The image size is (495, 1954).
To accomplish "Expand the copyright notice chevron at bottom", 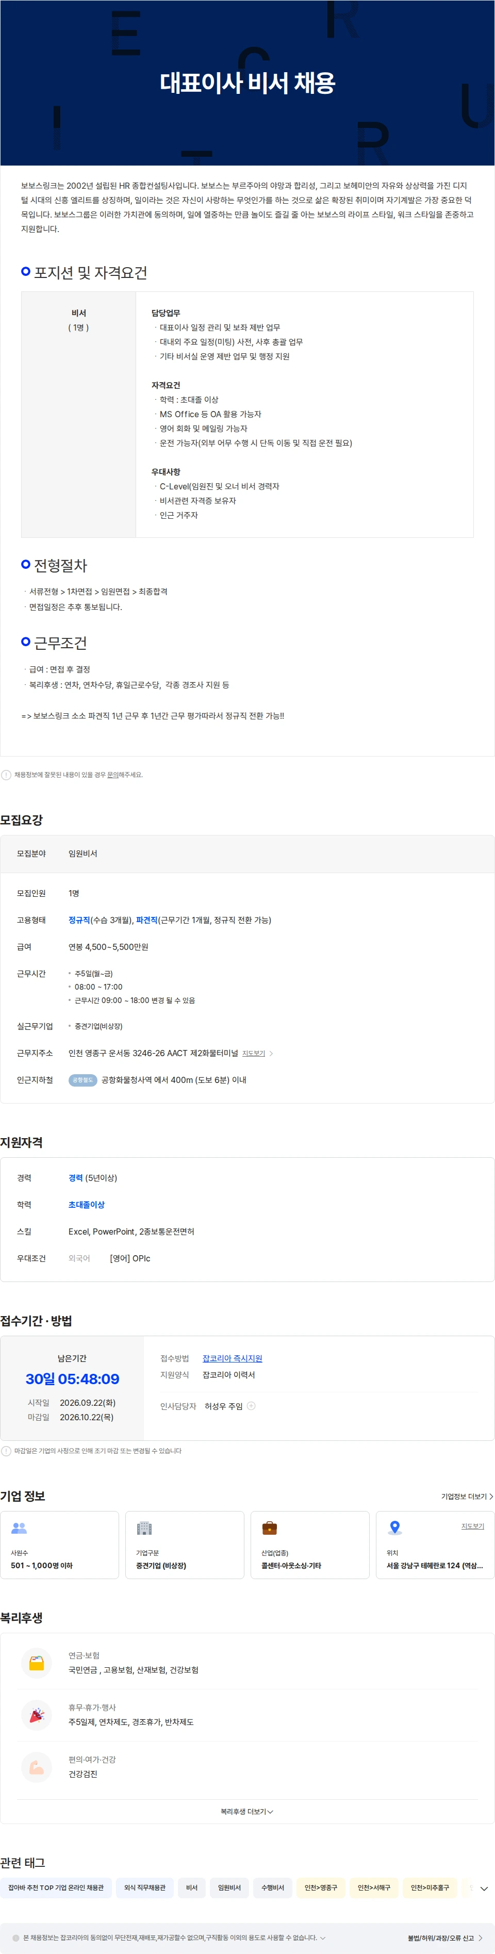I will (x=323, y=1937).
